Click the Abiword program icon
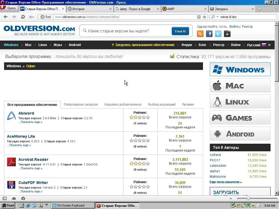The image size is (279, 209). pyautogui.click(x=11, y=116)
